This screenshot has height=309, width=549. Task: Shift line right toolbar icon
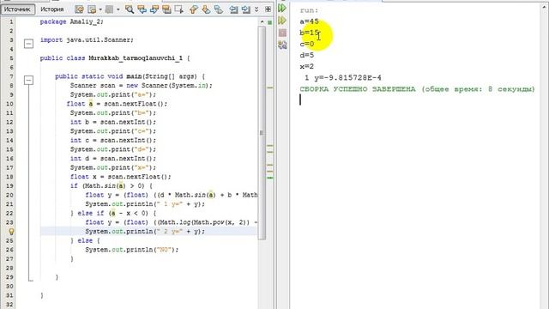[246, 9]
